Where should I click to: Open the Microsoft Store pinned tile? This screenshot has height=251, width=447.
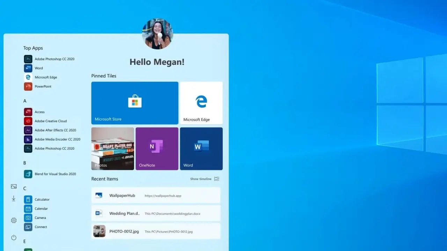(135, 103)
